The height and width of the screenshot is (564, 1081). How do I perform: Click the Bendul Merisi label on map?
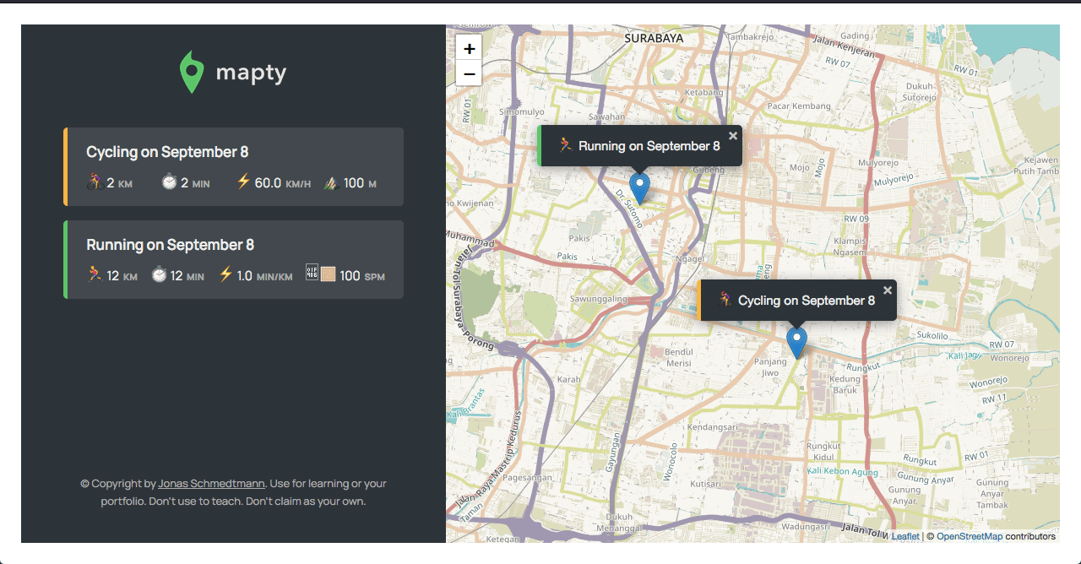[679, 357]
